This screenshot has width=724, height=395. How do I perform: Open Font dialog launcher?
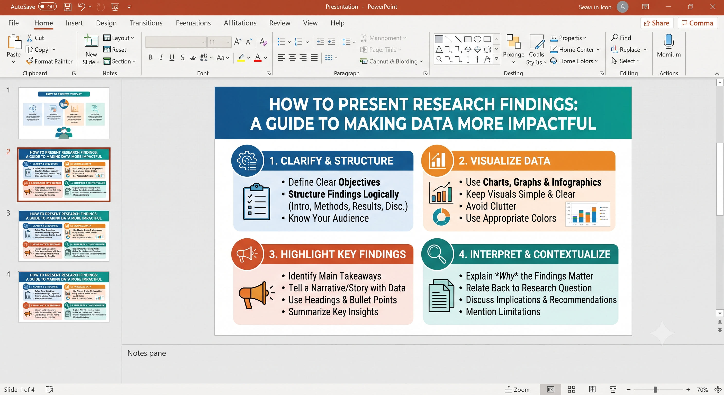(268, 73)
